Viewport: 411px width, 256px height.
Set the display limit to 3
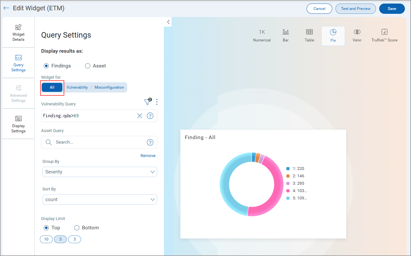pos(75,239)
